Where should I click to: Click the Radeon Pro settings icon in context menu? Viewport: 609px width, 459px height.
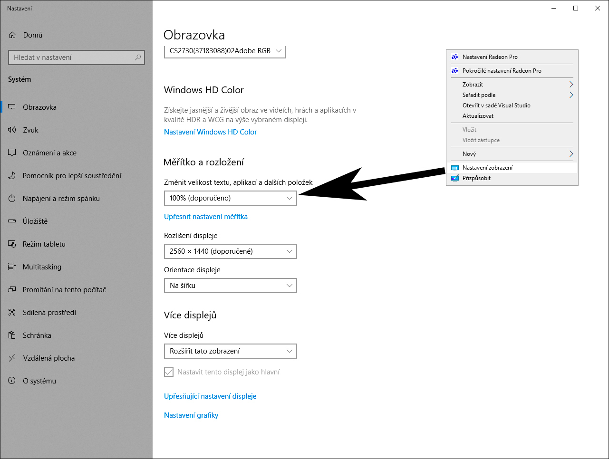click(455, 57)
